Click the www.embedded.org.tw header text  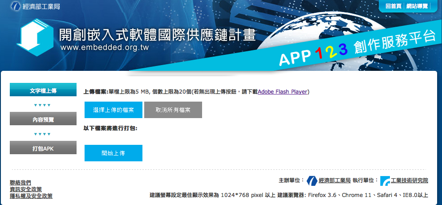click(104, 47)
